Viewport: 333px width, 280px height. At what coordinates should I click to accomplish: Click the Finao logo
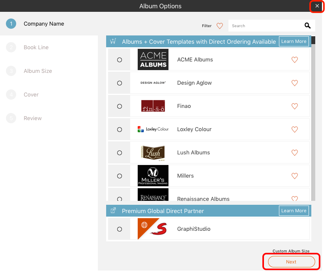pos(153,106)
